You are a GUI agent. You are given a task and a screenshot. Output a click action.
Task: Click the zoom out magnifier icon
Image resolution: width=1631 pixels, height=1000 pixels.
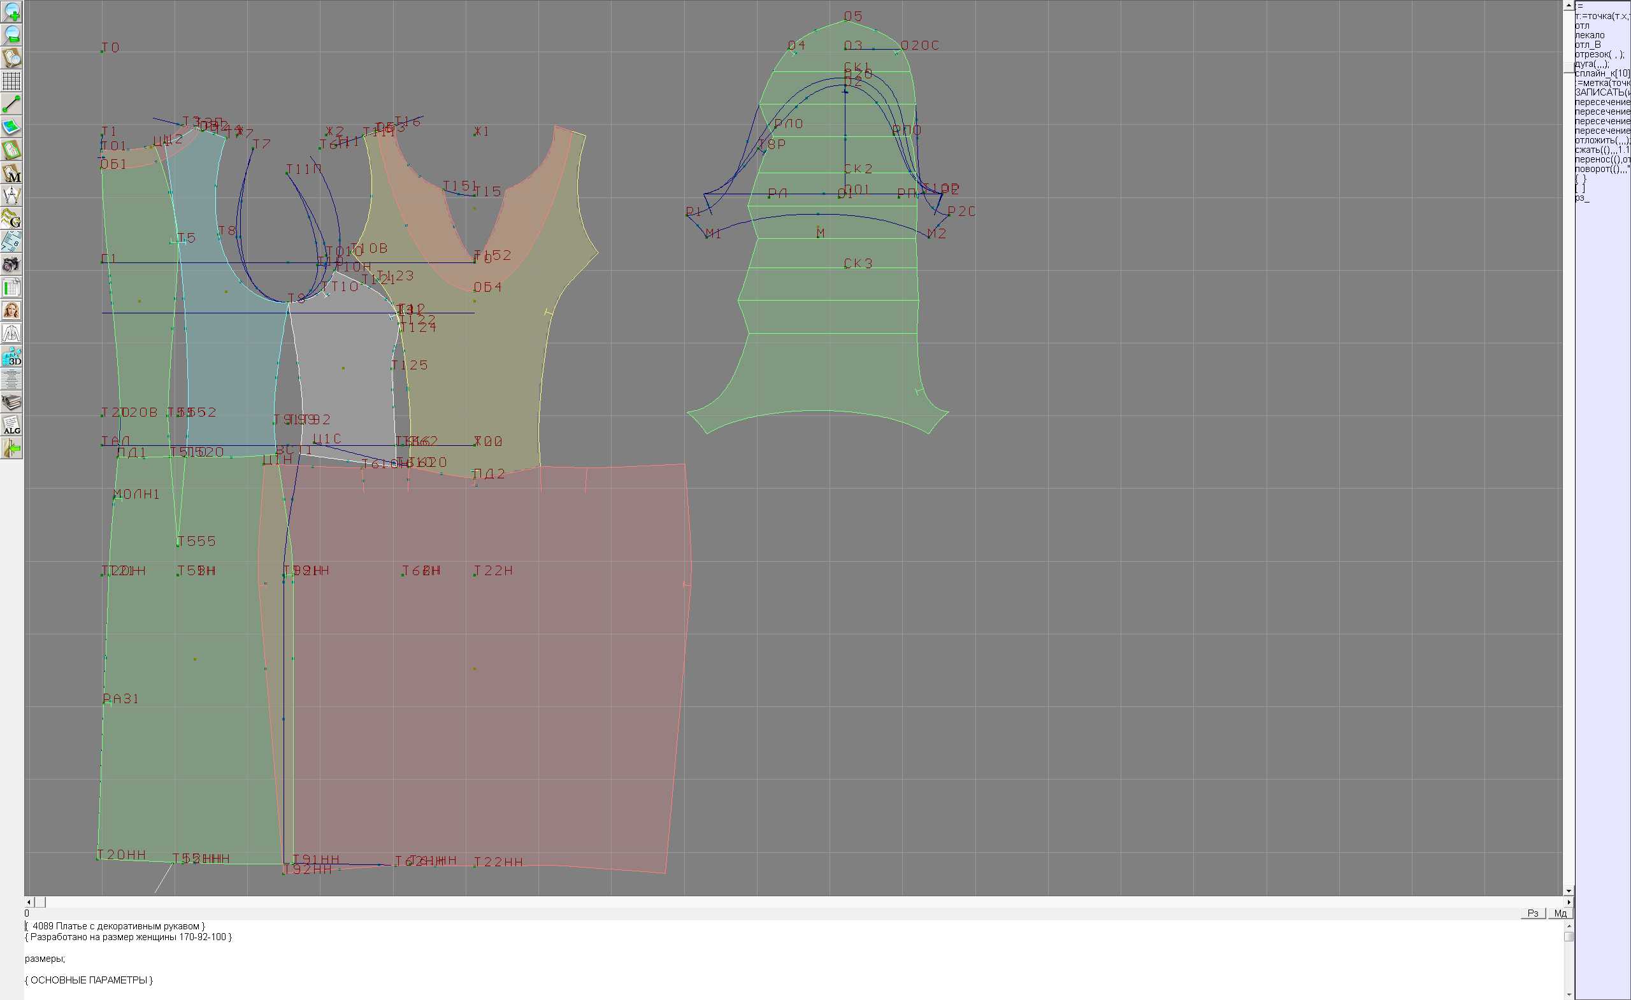[12, 34]
